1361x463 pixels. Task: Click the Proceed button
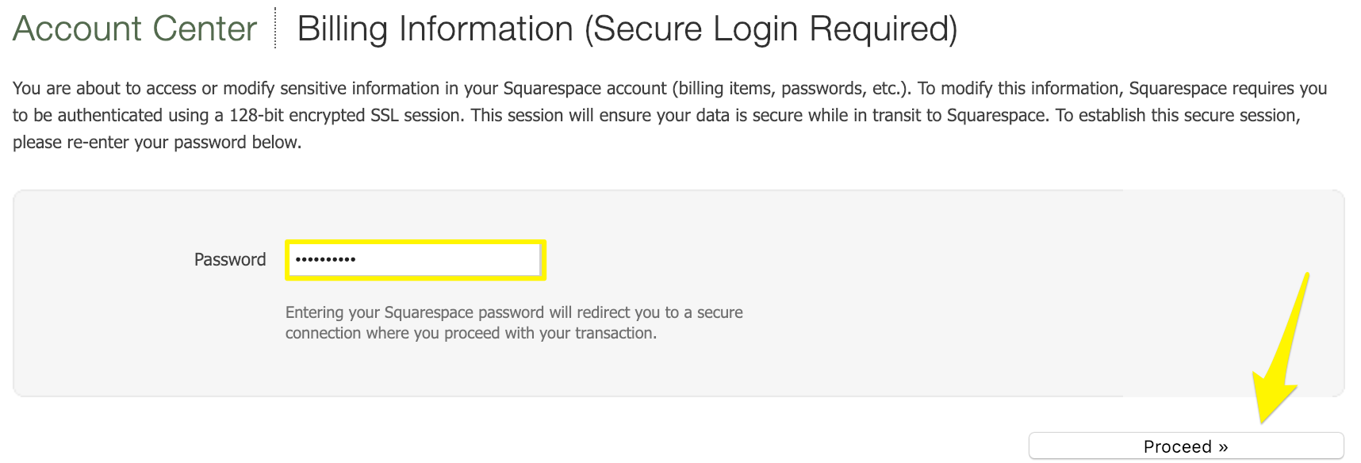pyautogui.click(x=1185, y=446)
